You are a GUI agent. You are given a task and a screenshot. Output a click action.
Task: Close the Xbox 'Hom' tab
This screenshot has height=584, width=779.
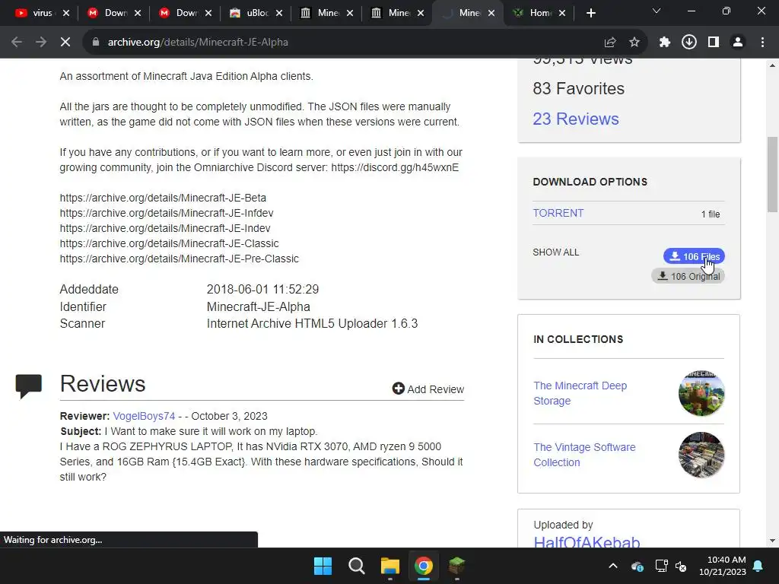pyautogui.click(x=562, y=13)
